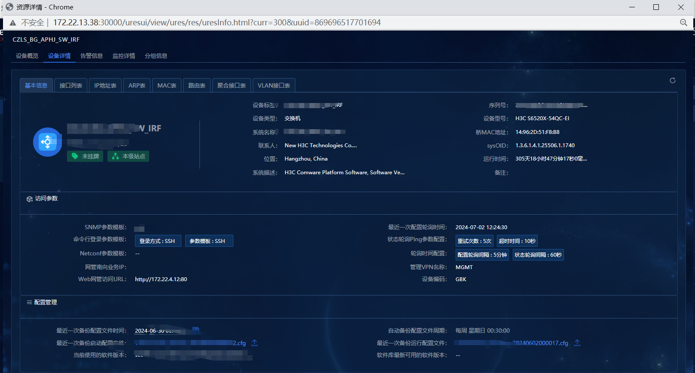The height and width of the screenshot is (373, 695).
Task: Switch to the IP地址表 sub-tab
Action: click(105, 85)
